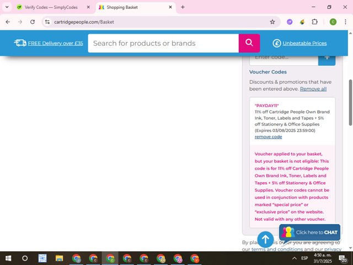Screen dimensions: 353x265
Task: Click the Expires 03/08/2025 23:59:00 text
Action: pyautogui.click(x=285, y=130)
